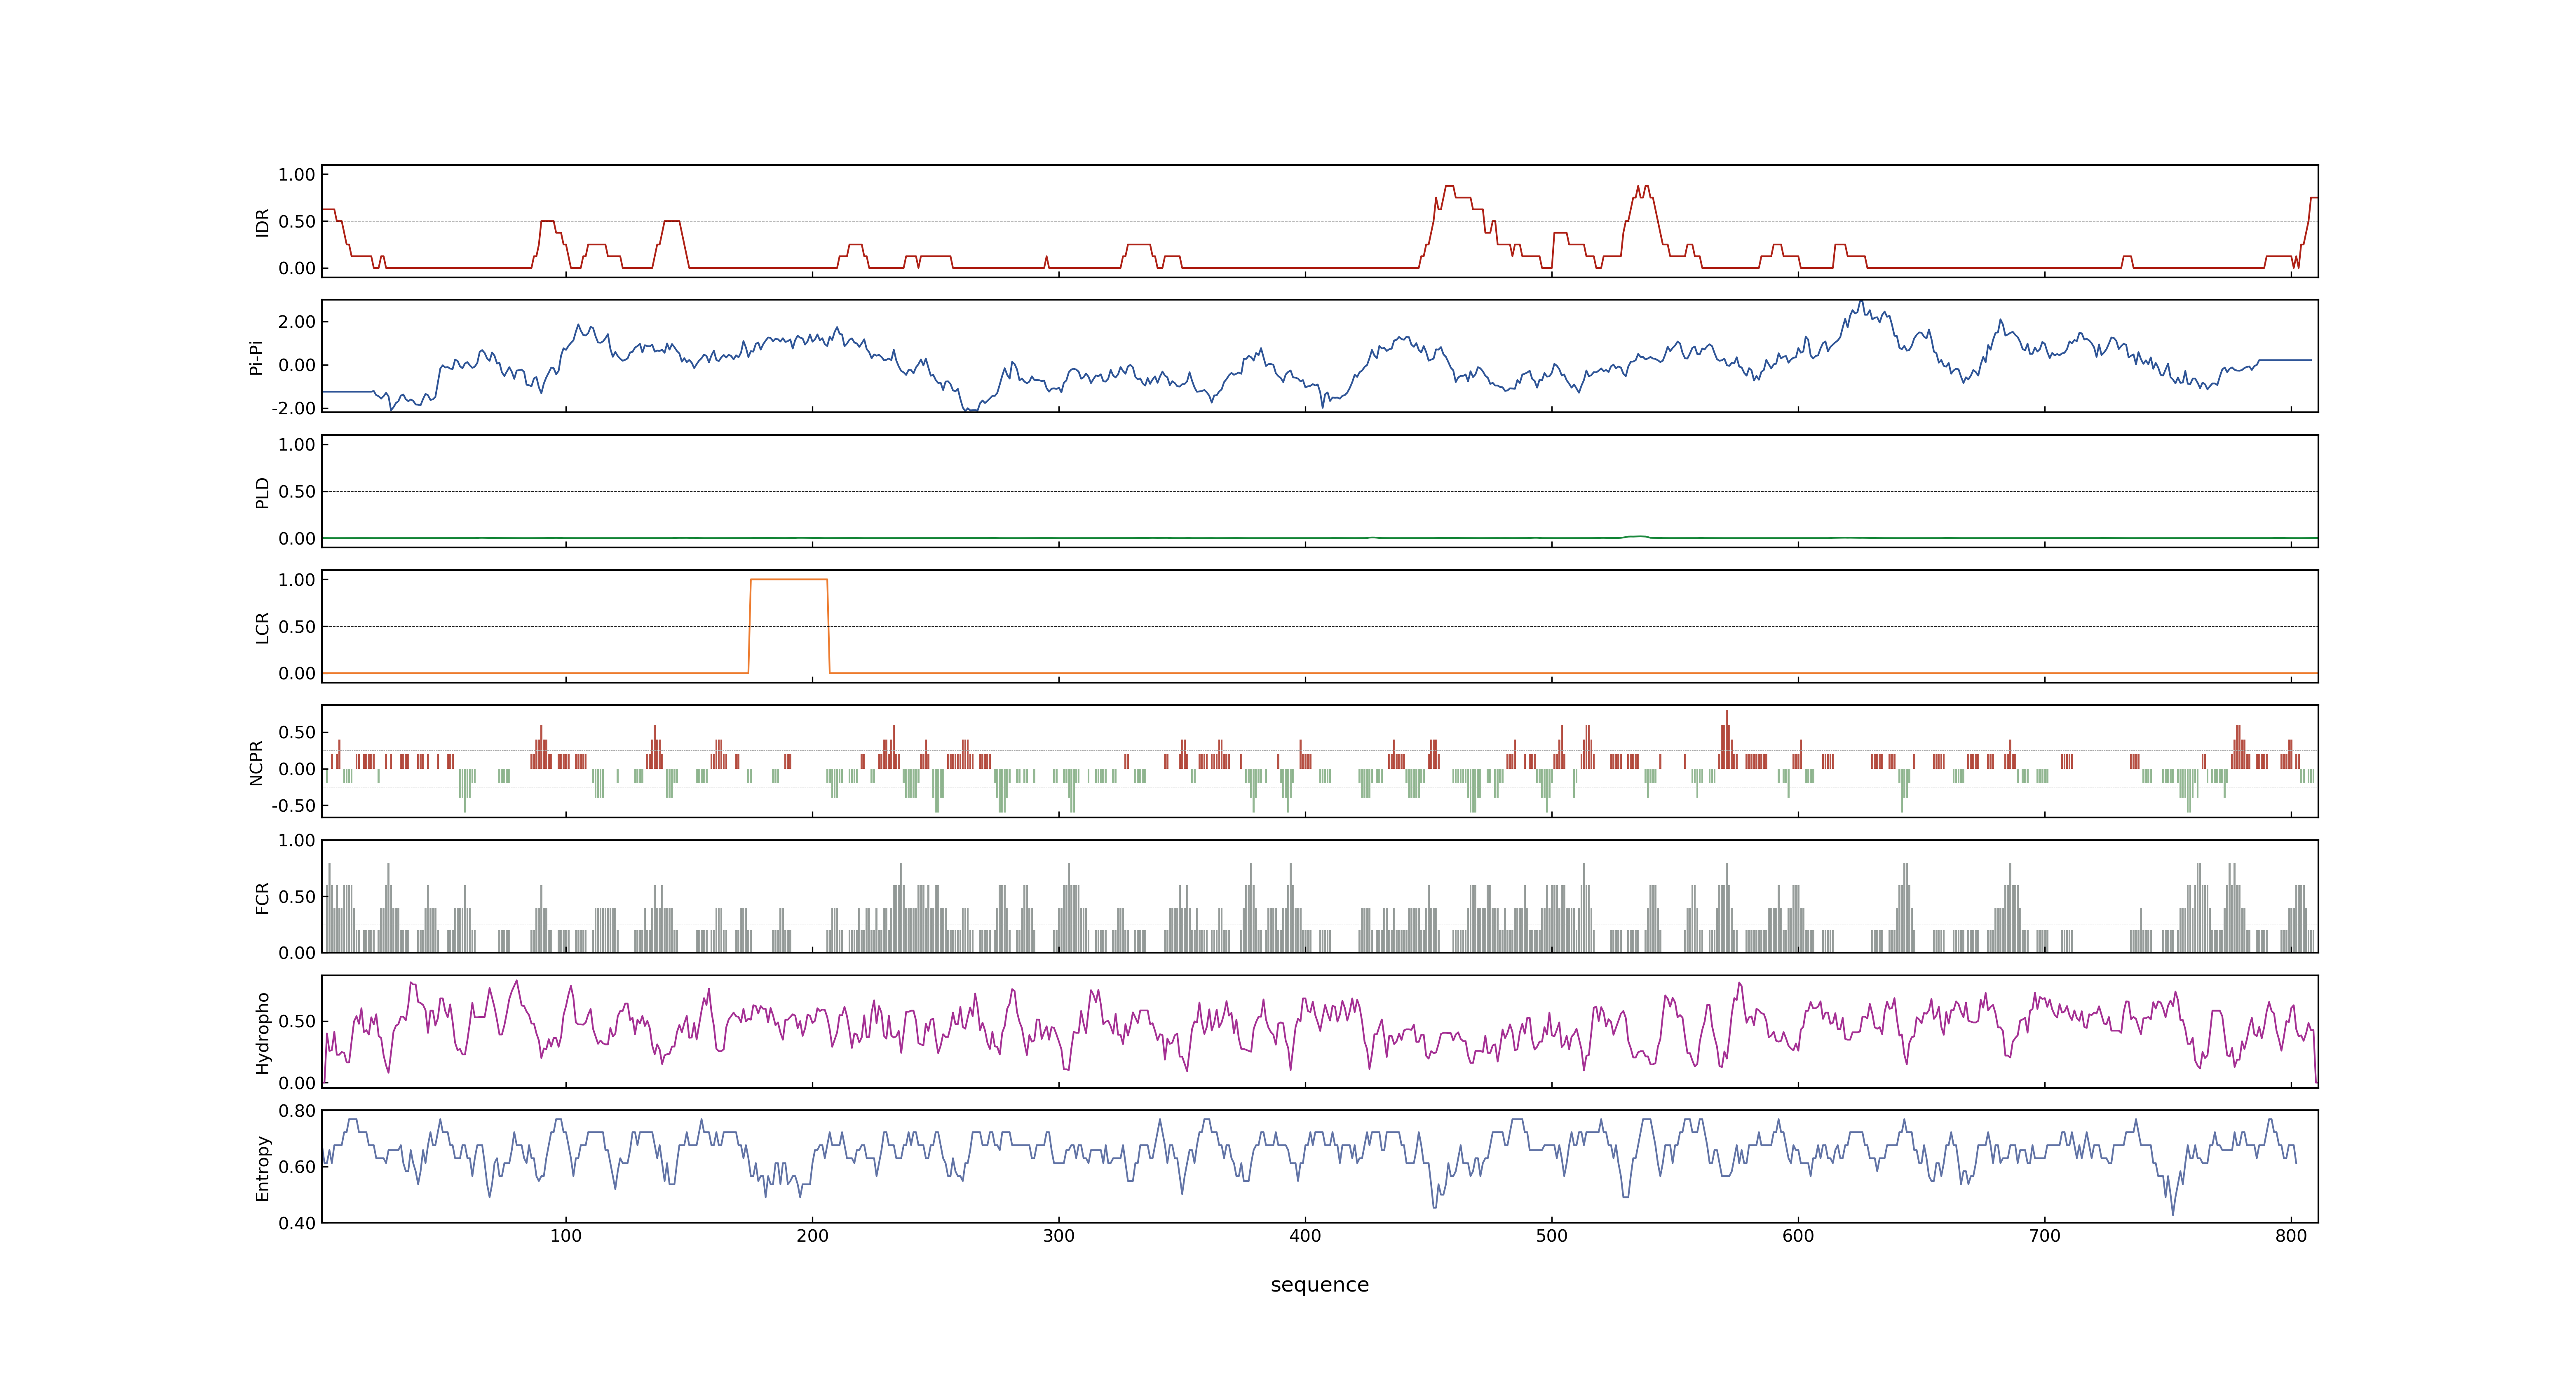Click the Pi-Pi maximum near residue 625
The height and width of the screenshot is (1374, 2576).
point(1860,302)
